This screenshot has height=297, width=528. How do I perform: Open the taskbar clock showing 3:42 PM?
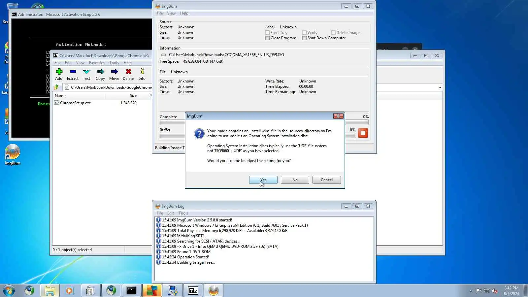(511, 291)
